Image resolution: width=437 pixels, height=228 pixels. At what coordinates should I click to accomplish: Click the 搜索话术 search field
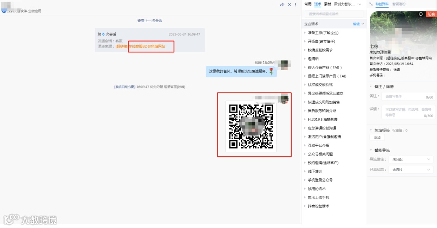(334, 14)
